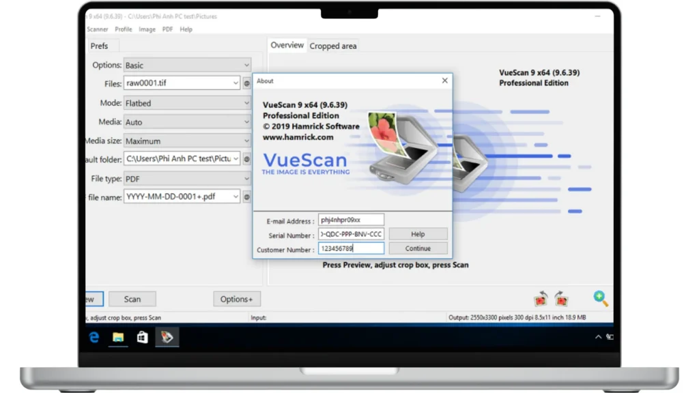Open the @ browse icon for default folder
Image resolution: width=699 pixels, height=393 pixels.
246,159
